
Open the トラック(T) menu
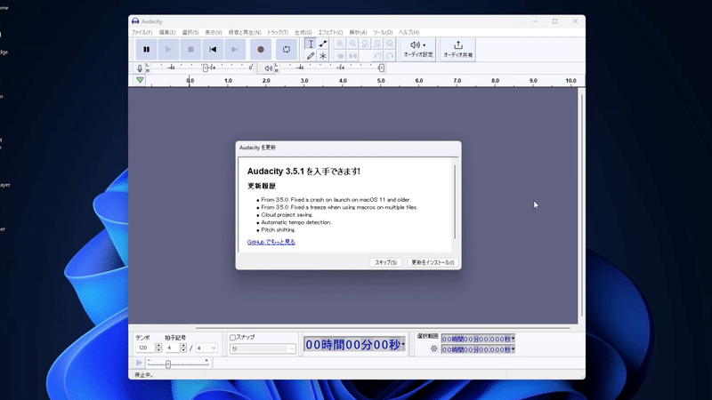278,33
